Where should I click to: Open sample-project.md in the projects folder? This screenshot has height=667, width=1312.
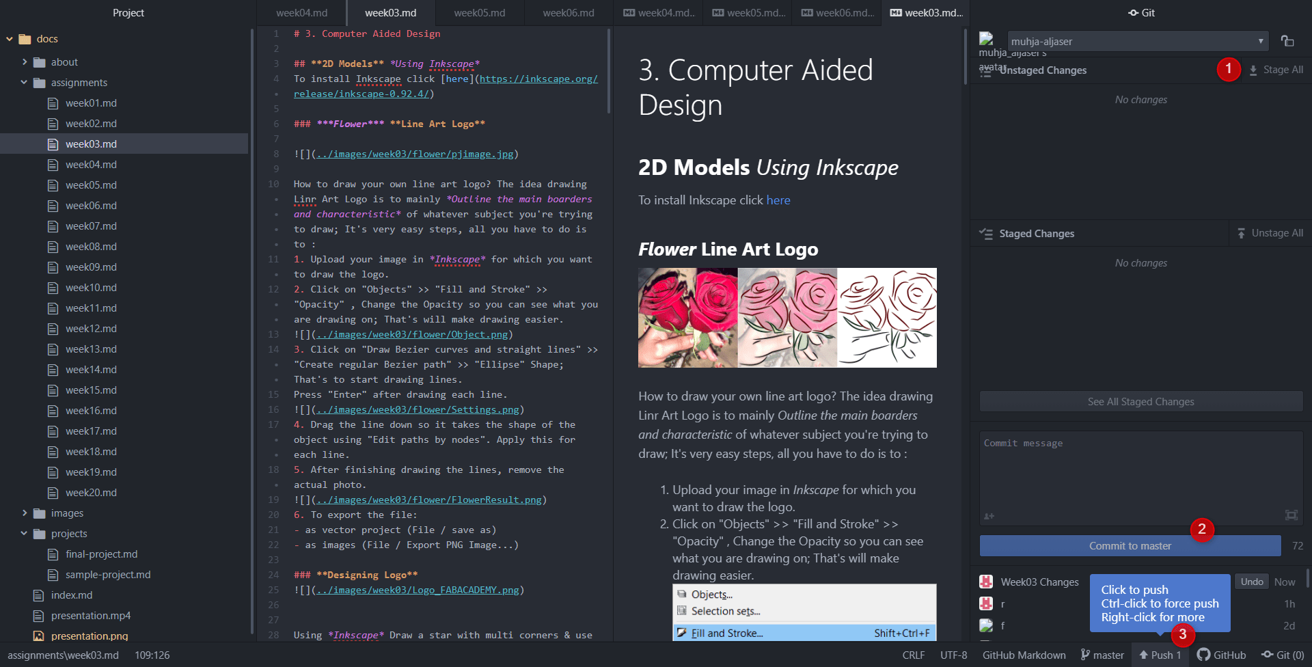[x=108, y=575]
